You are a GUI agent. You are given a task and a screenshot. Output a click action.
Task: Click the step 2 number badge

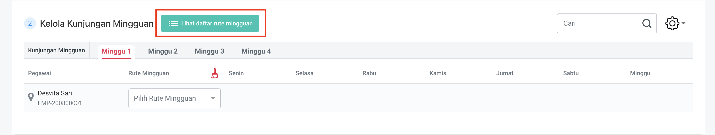pyautogui.click(x=30, y=23)
